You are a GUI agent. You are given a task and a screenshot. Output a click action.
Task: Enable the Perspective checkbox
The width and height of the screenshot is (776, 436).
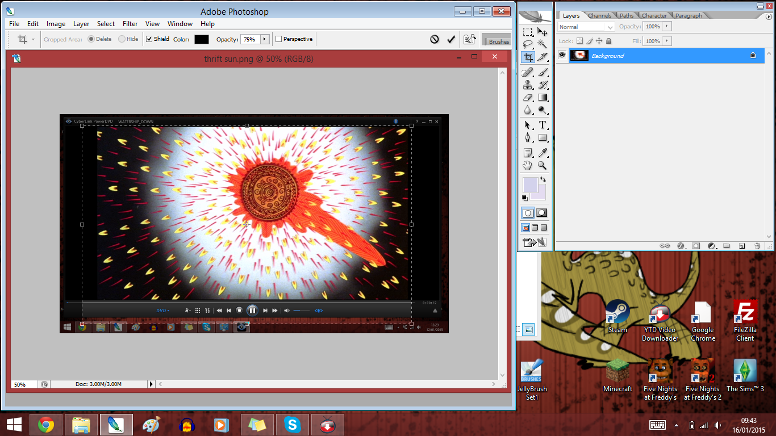tap(279, 39)
